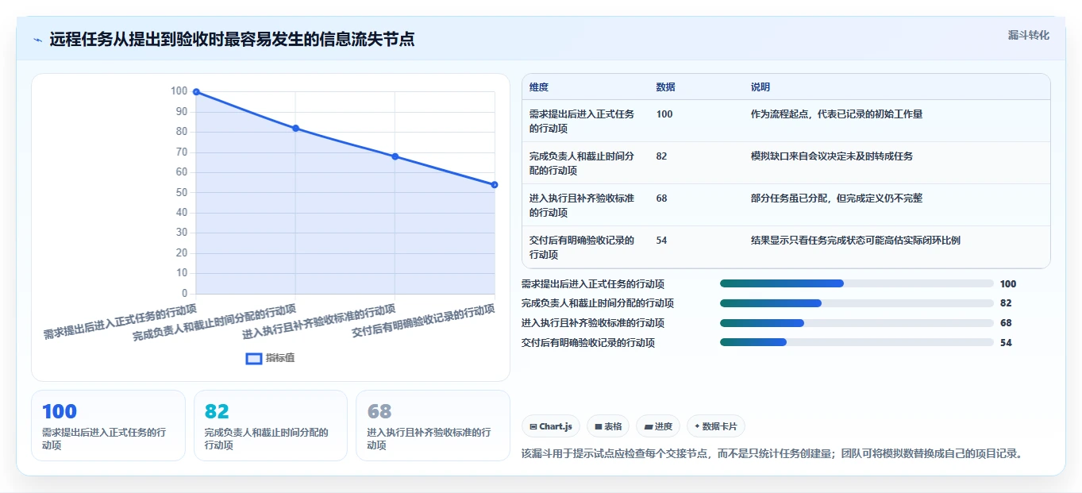Viewport: 1082px width, 493px height.
Task: Click progress label 进入执行且补齐验收标准的行动项
Action: 593,323
